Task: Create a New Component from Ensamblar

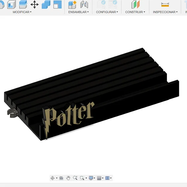Action: pos(72,4)
